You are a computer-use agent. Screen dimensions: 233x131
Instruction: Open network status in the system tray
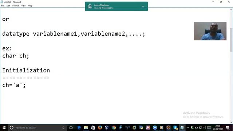(x=201, y=128)
